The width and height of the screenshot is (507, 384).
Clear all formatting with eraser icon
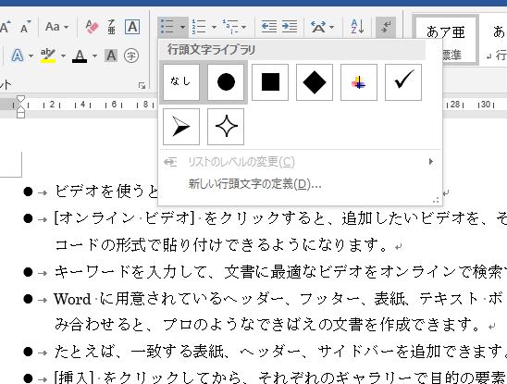click(x=93, y=27)
